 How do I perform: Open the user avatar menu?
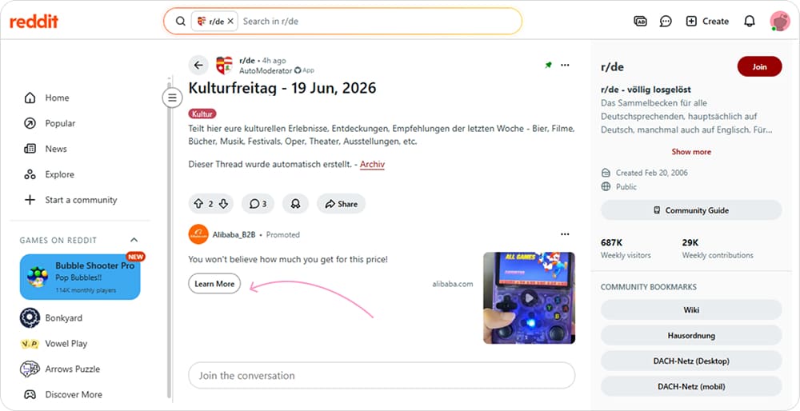coord(779,22)
